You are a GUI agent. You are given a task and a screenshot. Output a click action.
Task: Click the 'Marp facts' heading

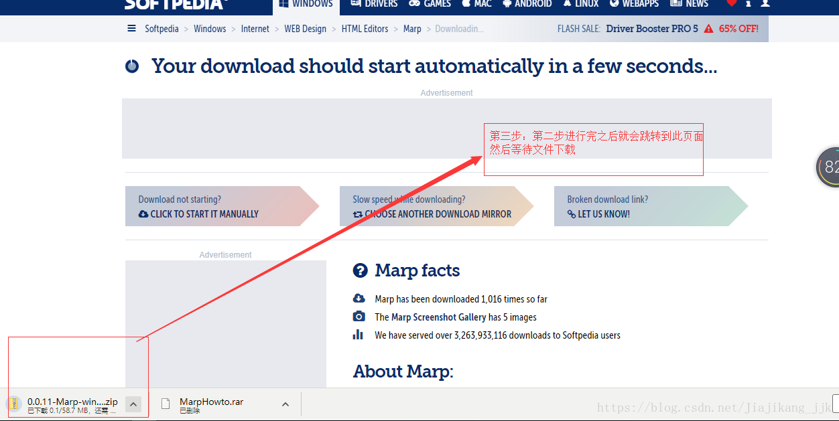point(417,270)
